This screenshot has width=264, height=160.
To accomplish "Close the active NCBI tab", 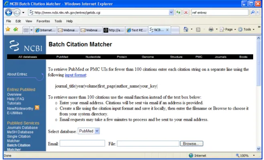I will [167, 30].
